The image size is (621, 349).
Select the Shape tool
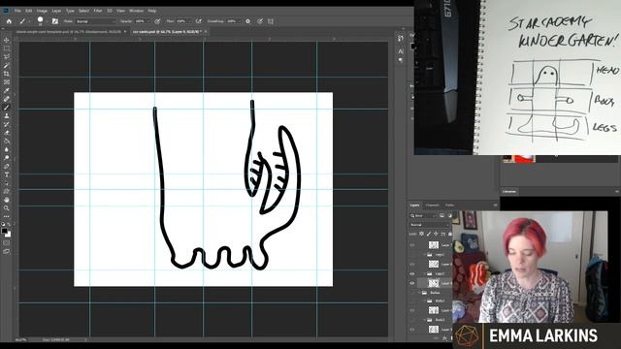coord(7,192)
